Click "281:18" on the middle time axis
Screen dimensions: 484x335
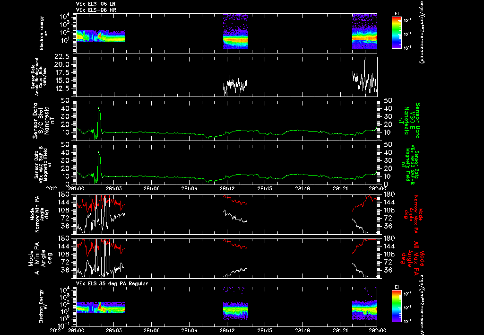pos(302,188)
